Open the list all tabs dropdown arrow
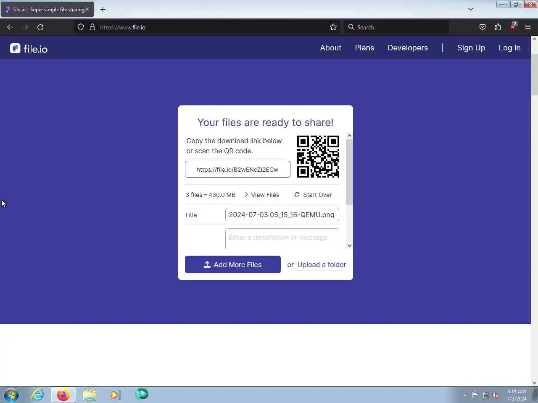 tap(471, 9)
